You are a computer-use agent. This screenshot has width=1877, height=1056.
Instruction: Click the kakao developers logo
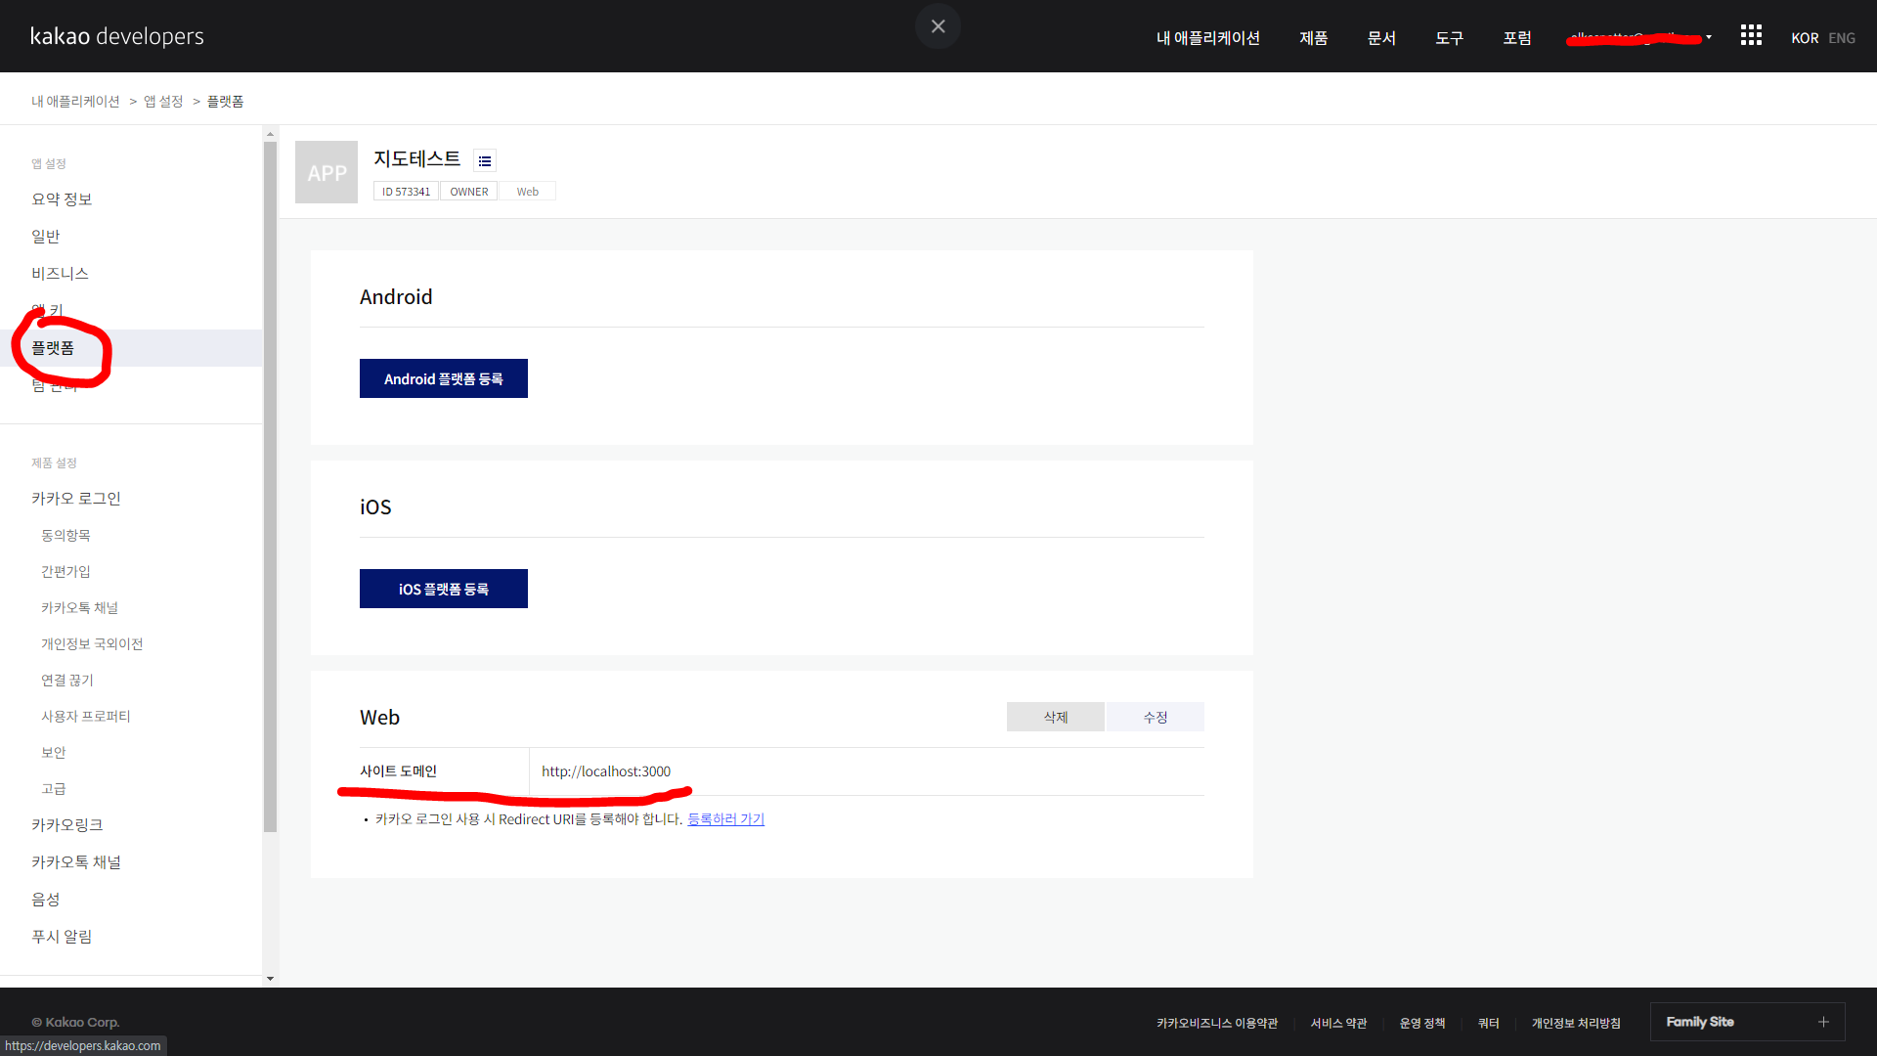tap(117, 36)
